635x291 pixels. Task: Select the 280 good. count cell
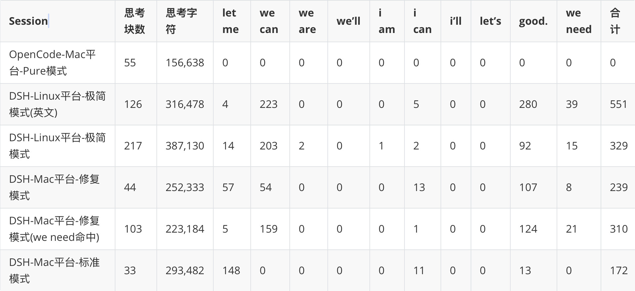click(x=528, y=104)
